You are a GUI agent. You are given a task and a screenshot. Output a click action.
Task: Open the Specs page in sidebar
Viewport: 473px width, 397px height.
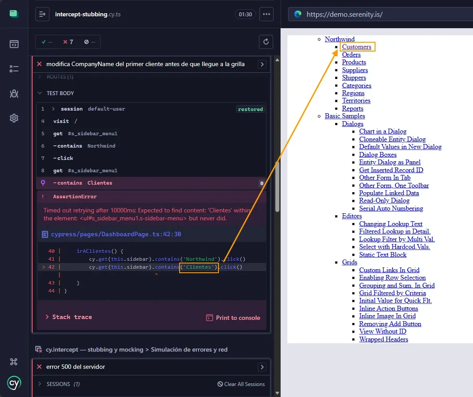point(14,44)
